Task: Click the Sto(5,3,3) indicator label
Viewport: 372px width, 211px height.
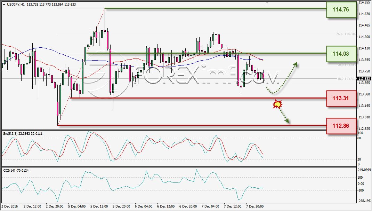Action: click(x=23, y=134)
